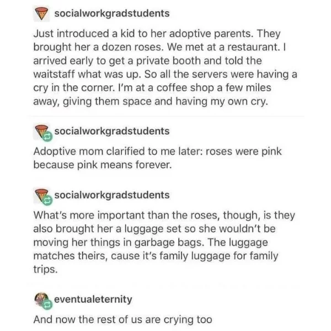331x331 pixels.
Task: Click the pizza avatar on the luggage reblog
Action: (x=41, y=195)
